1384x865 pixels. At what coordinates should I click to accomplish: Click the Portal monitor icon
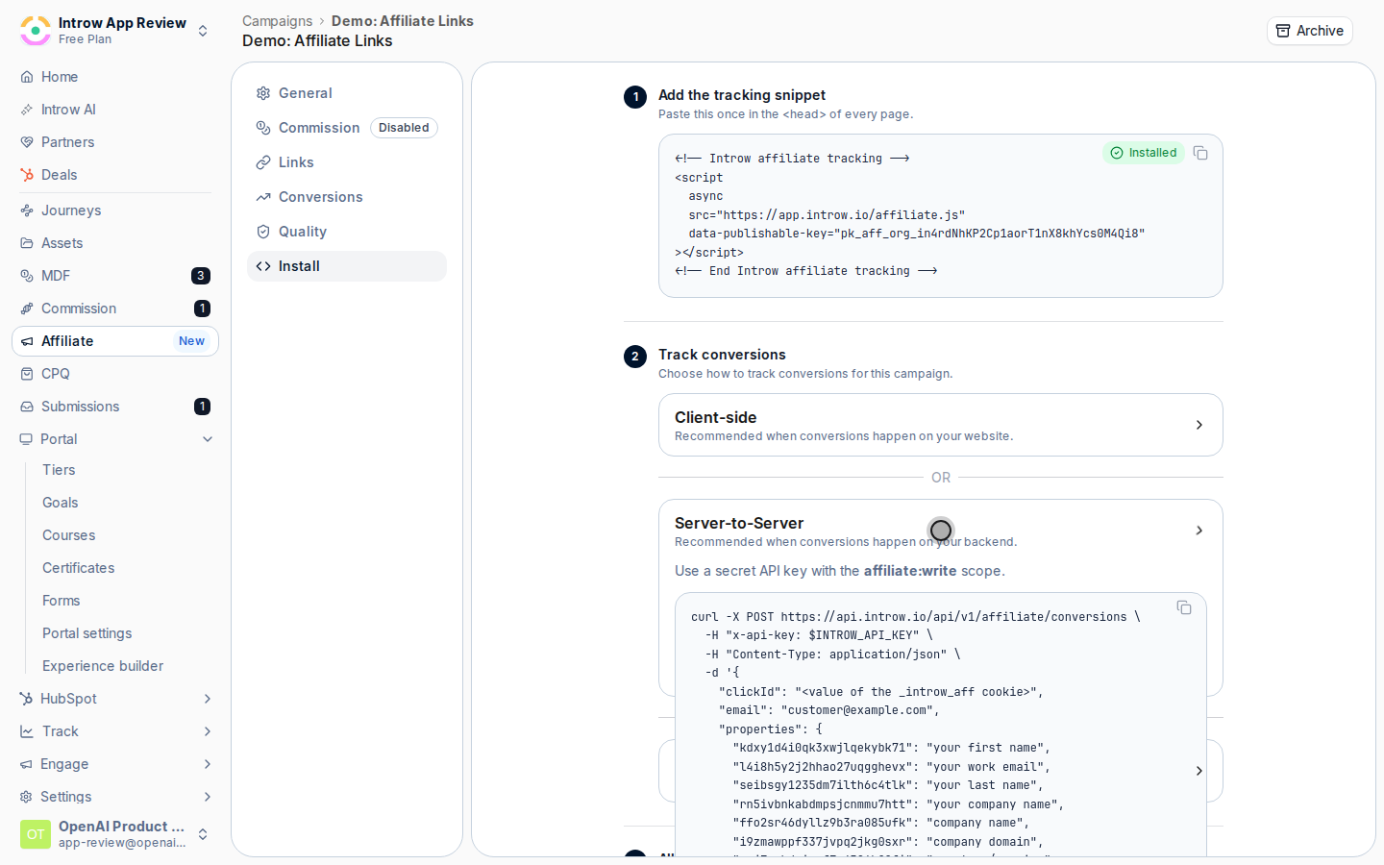(26, 439)
